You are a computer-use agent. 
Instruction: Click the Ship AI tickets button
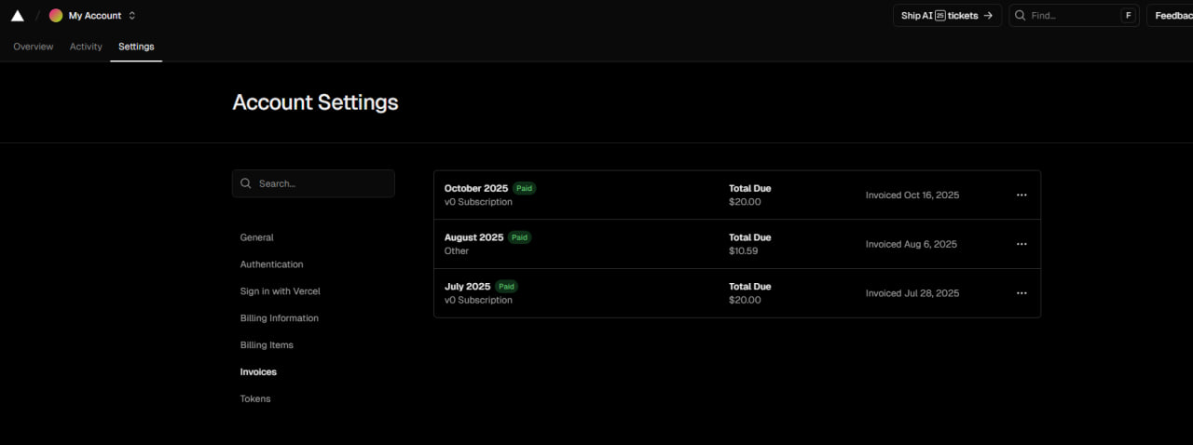pyautogui.click(x=947, y=16)
